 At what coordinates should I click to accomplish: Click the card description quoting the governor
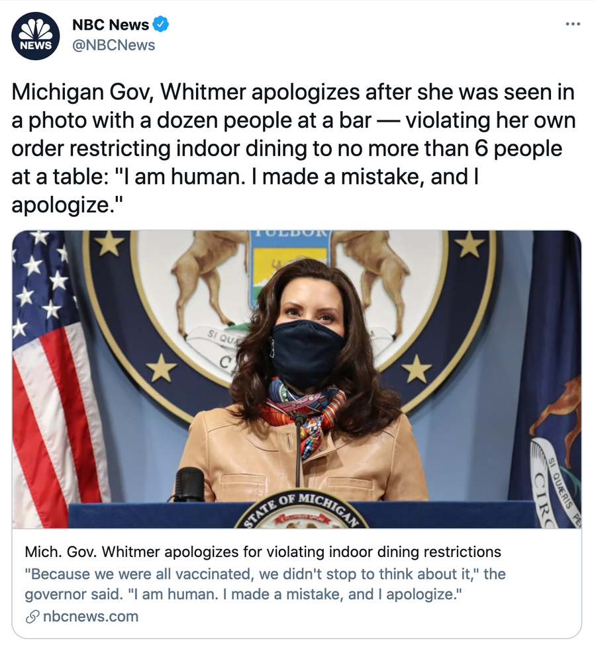click(x=265, y=584)
